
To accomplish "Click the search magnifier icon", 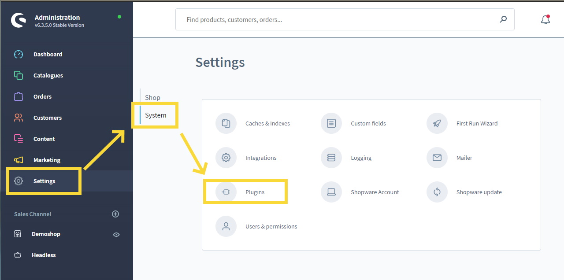I will [x=503, y=19].
